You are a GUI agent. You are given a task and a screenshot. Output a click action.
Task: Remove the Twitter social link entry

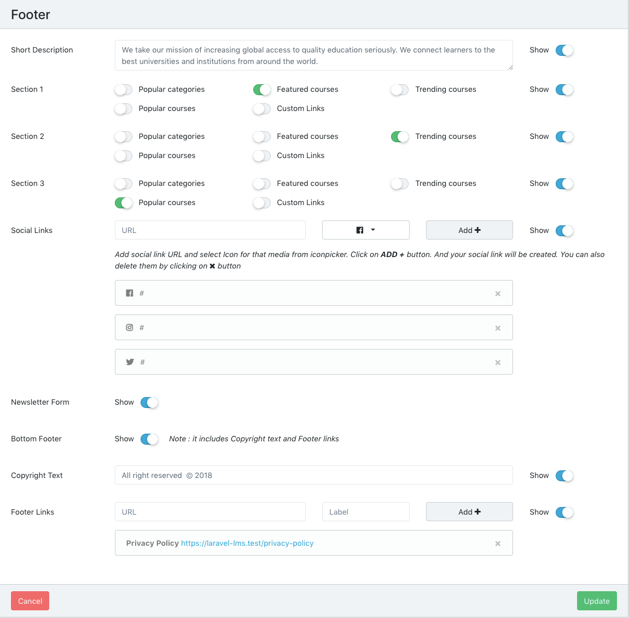coord(498,363)
